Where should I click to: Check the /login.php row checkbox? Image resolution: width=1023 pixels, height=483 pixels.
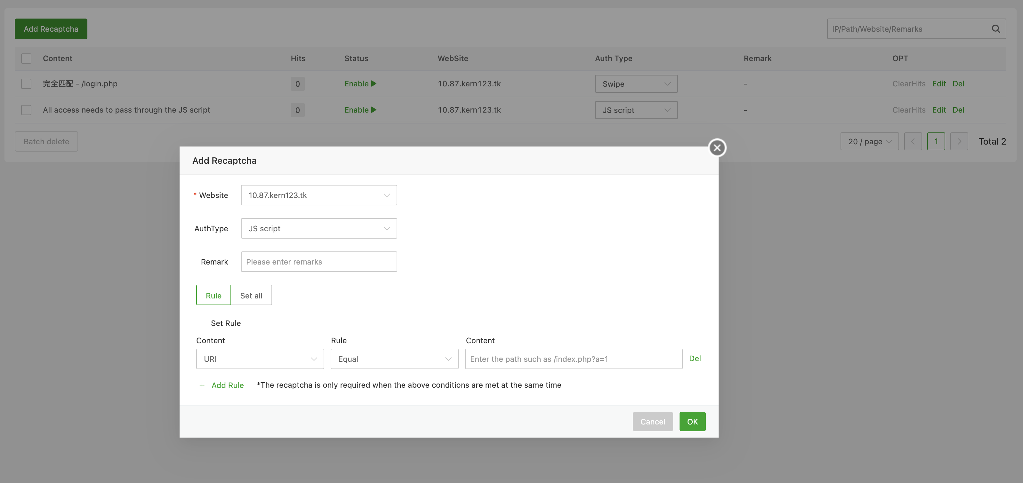26,84
